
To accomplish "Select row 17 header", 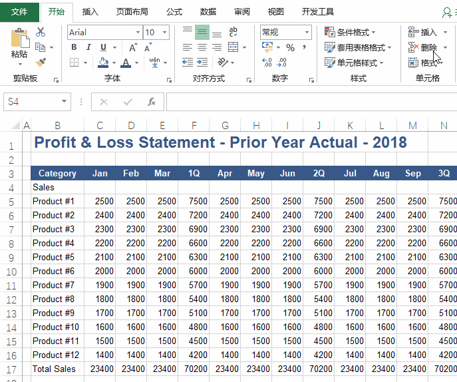I will 11,369.
